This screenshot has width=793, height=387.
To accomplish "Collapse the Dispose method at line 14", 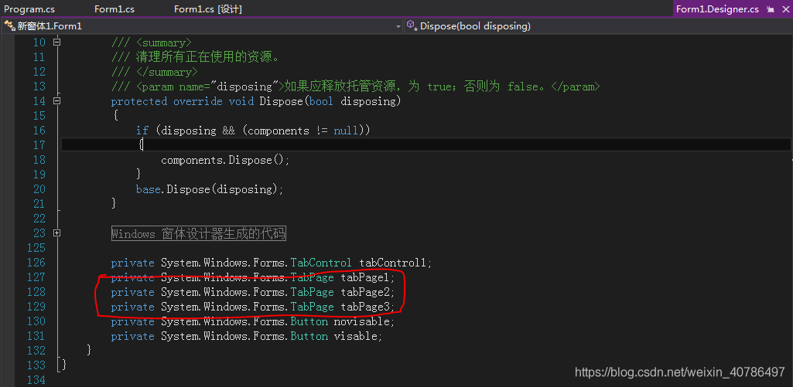I will click(x=56, y=100).
